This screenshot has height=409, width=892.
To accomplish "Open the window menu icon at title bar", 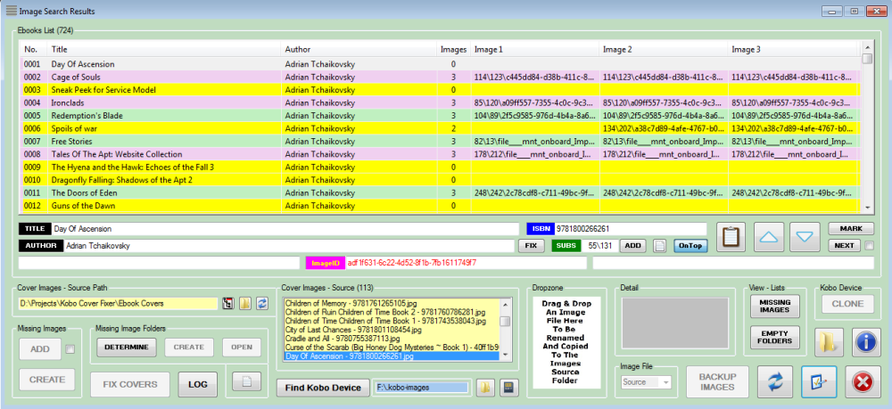I will (x=11, y=11).
